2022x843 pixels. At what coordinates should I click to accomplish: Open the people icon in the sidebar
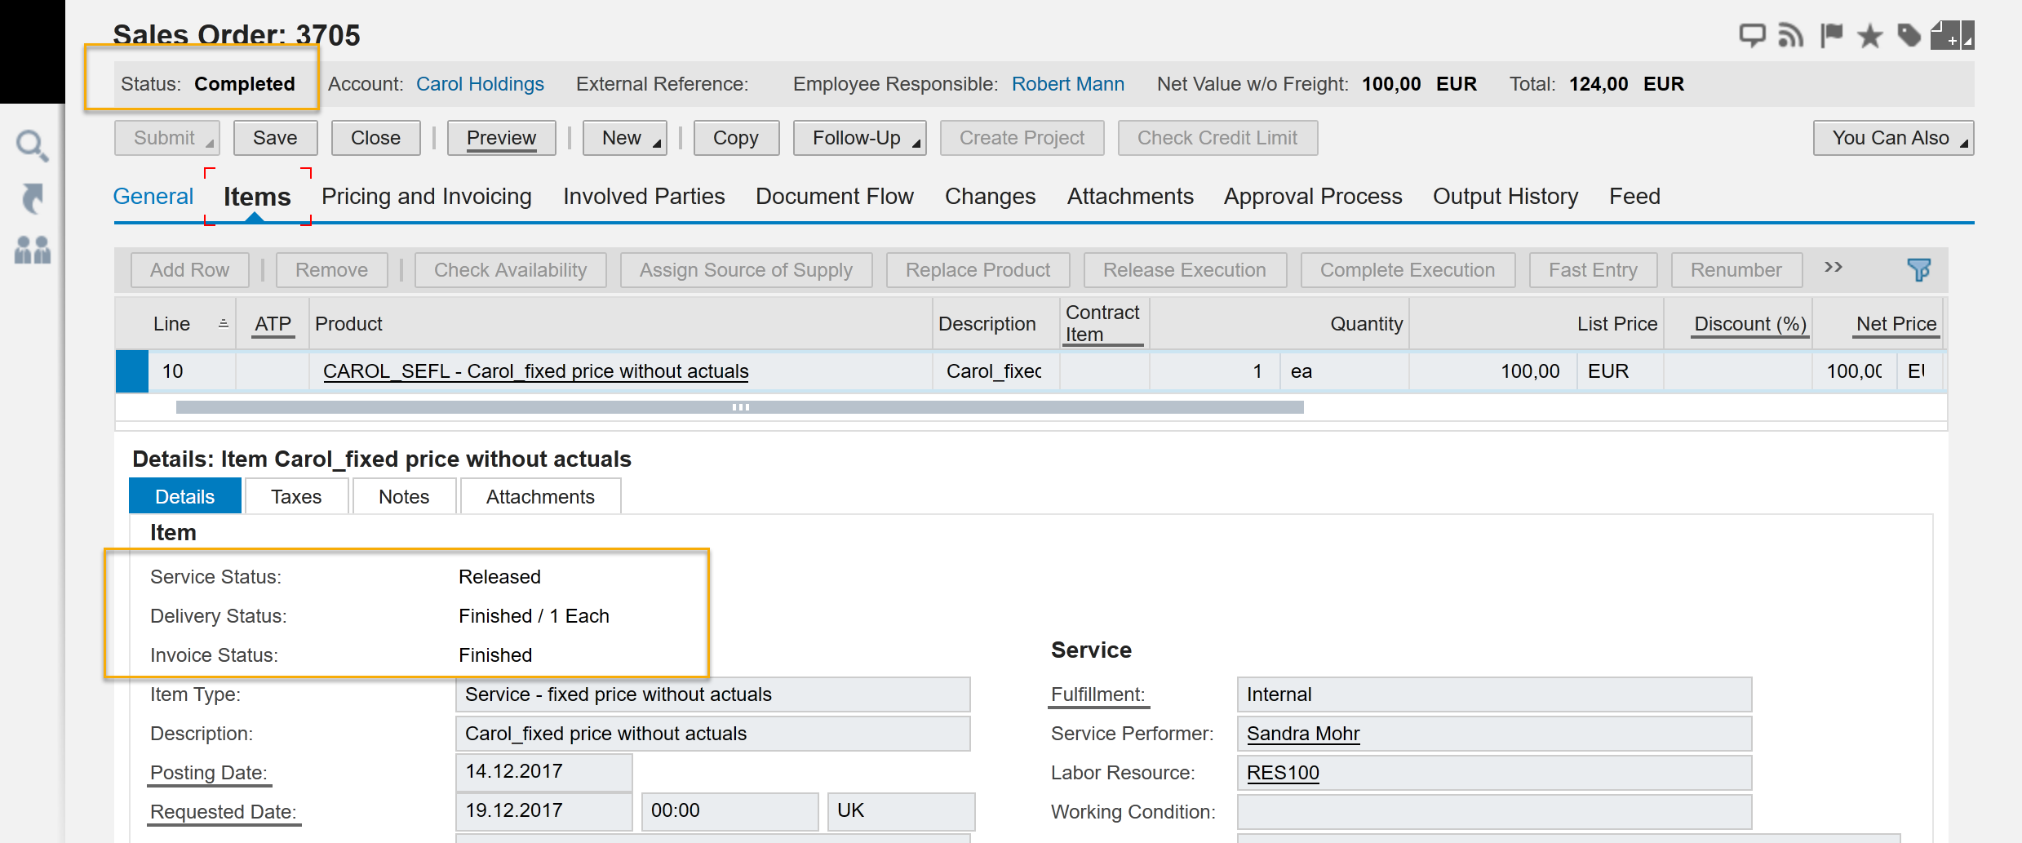click(x=33, y=250)
